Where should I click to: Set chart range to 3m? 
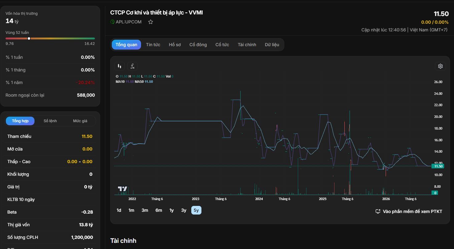point(145,210)
